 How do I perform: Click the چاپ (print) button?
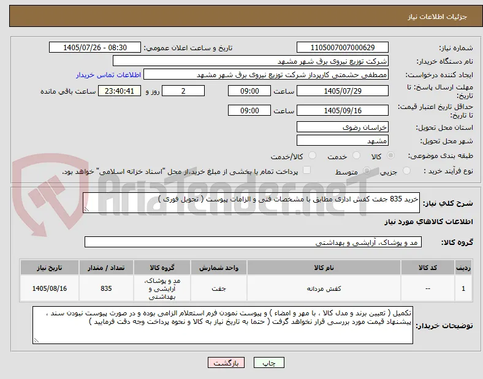point(268,362)
